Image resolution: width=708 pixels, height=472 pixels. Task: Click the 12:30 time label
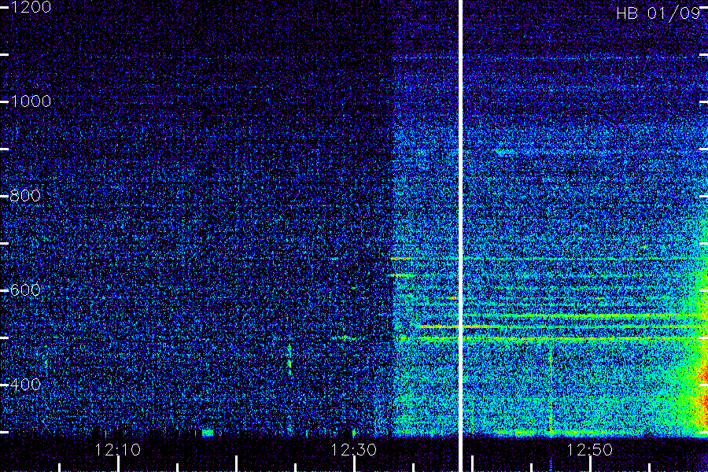[x=353, y=449]
